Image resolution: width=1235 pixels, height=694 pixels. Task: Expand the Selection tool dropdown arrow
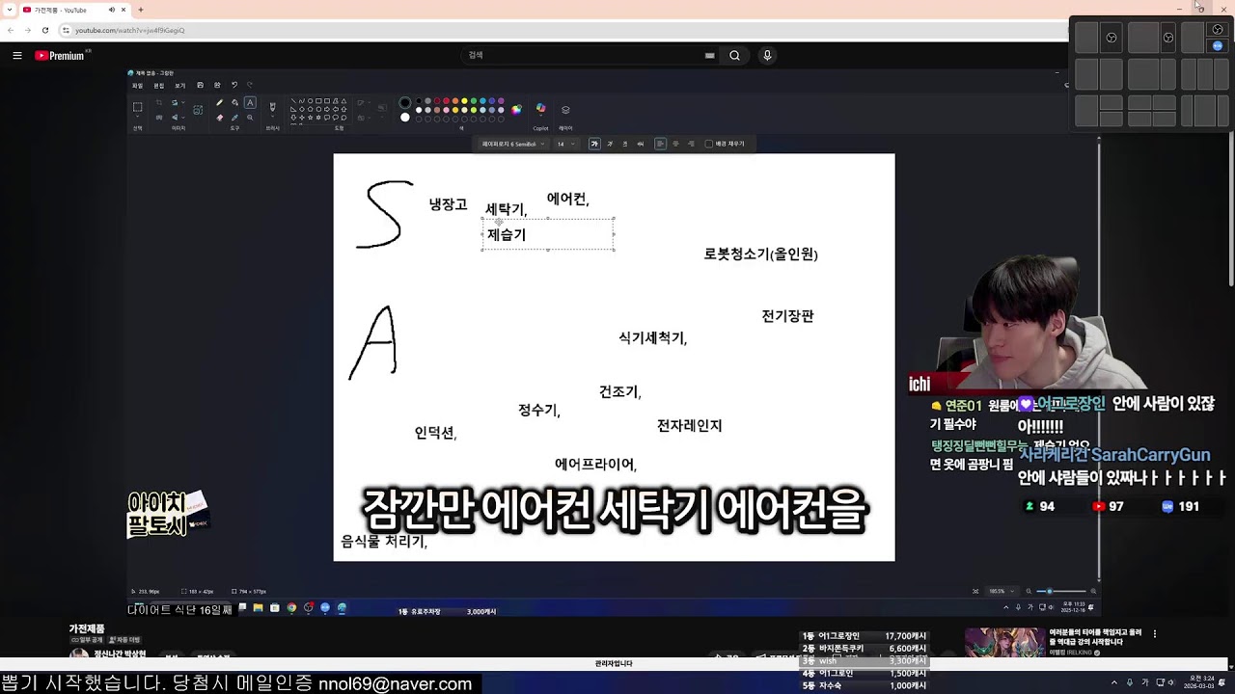coord(137,117)
